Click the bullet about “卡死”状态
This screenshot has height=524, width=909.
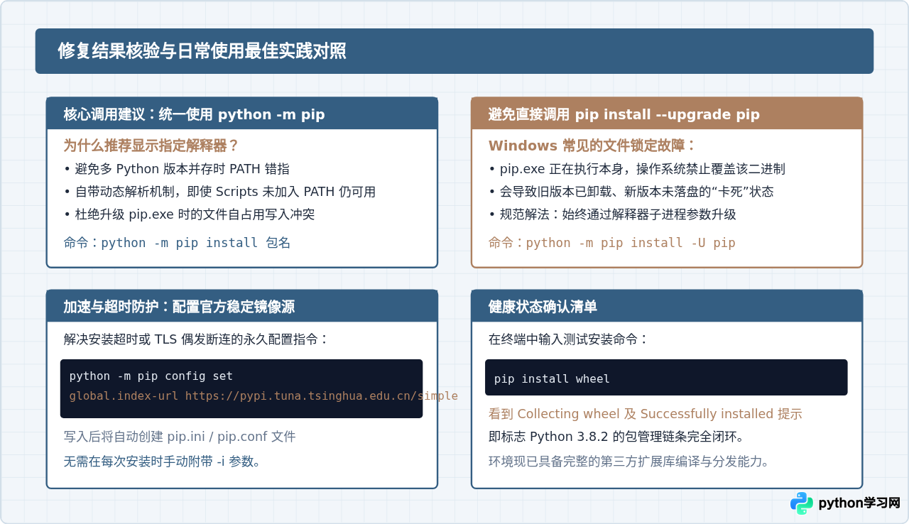pos(631,192)
